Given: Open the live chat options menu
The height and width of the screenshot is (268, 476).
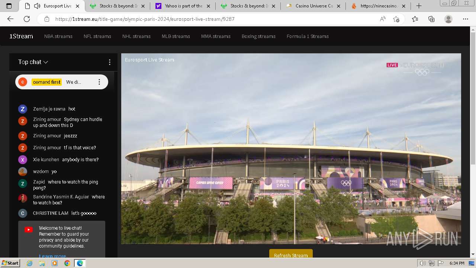Looking at the screenshot, I should [x=109, y=62].
